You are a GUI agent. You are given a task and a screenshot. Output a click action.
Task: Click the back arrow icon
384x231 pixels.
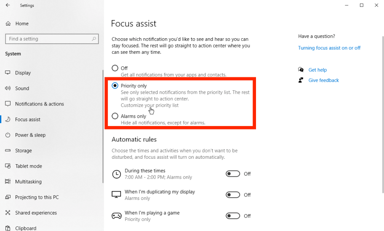(8, 5)
